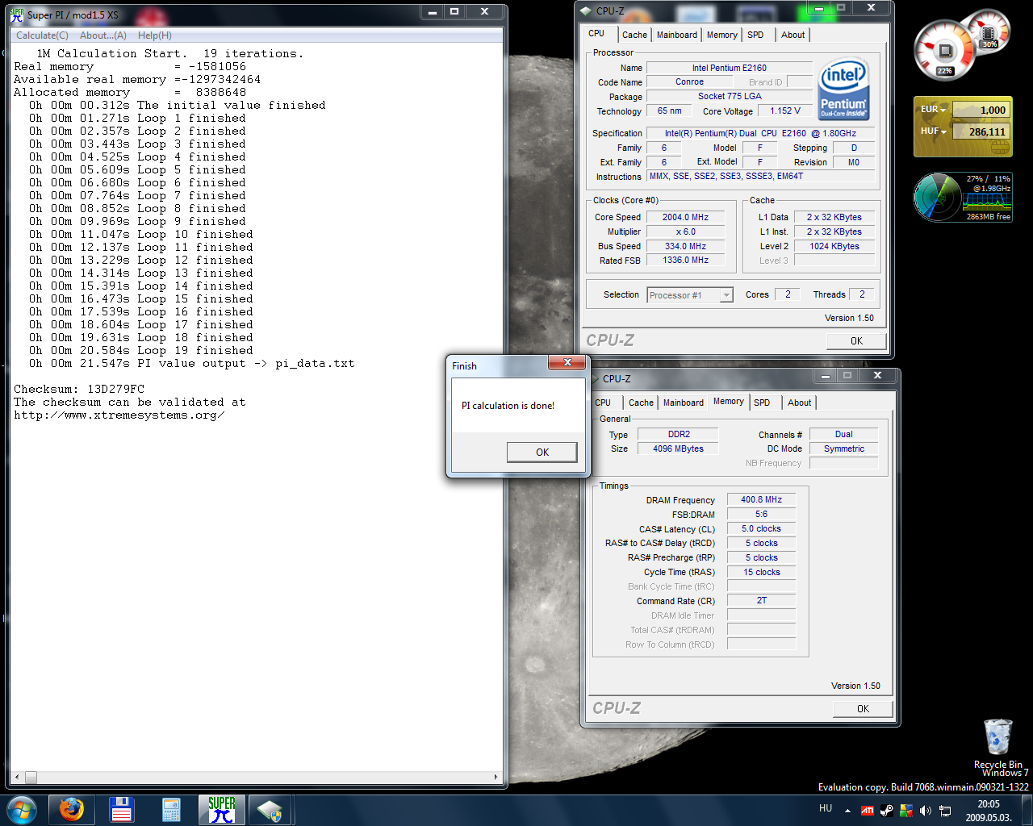Click the Super PI horizontal scrollbar
The height and width of the screenshot is (826, 1033).
pos(257,778)
